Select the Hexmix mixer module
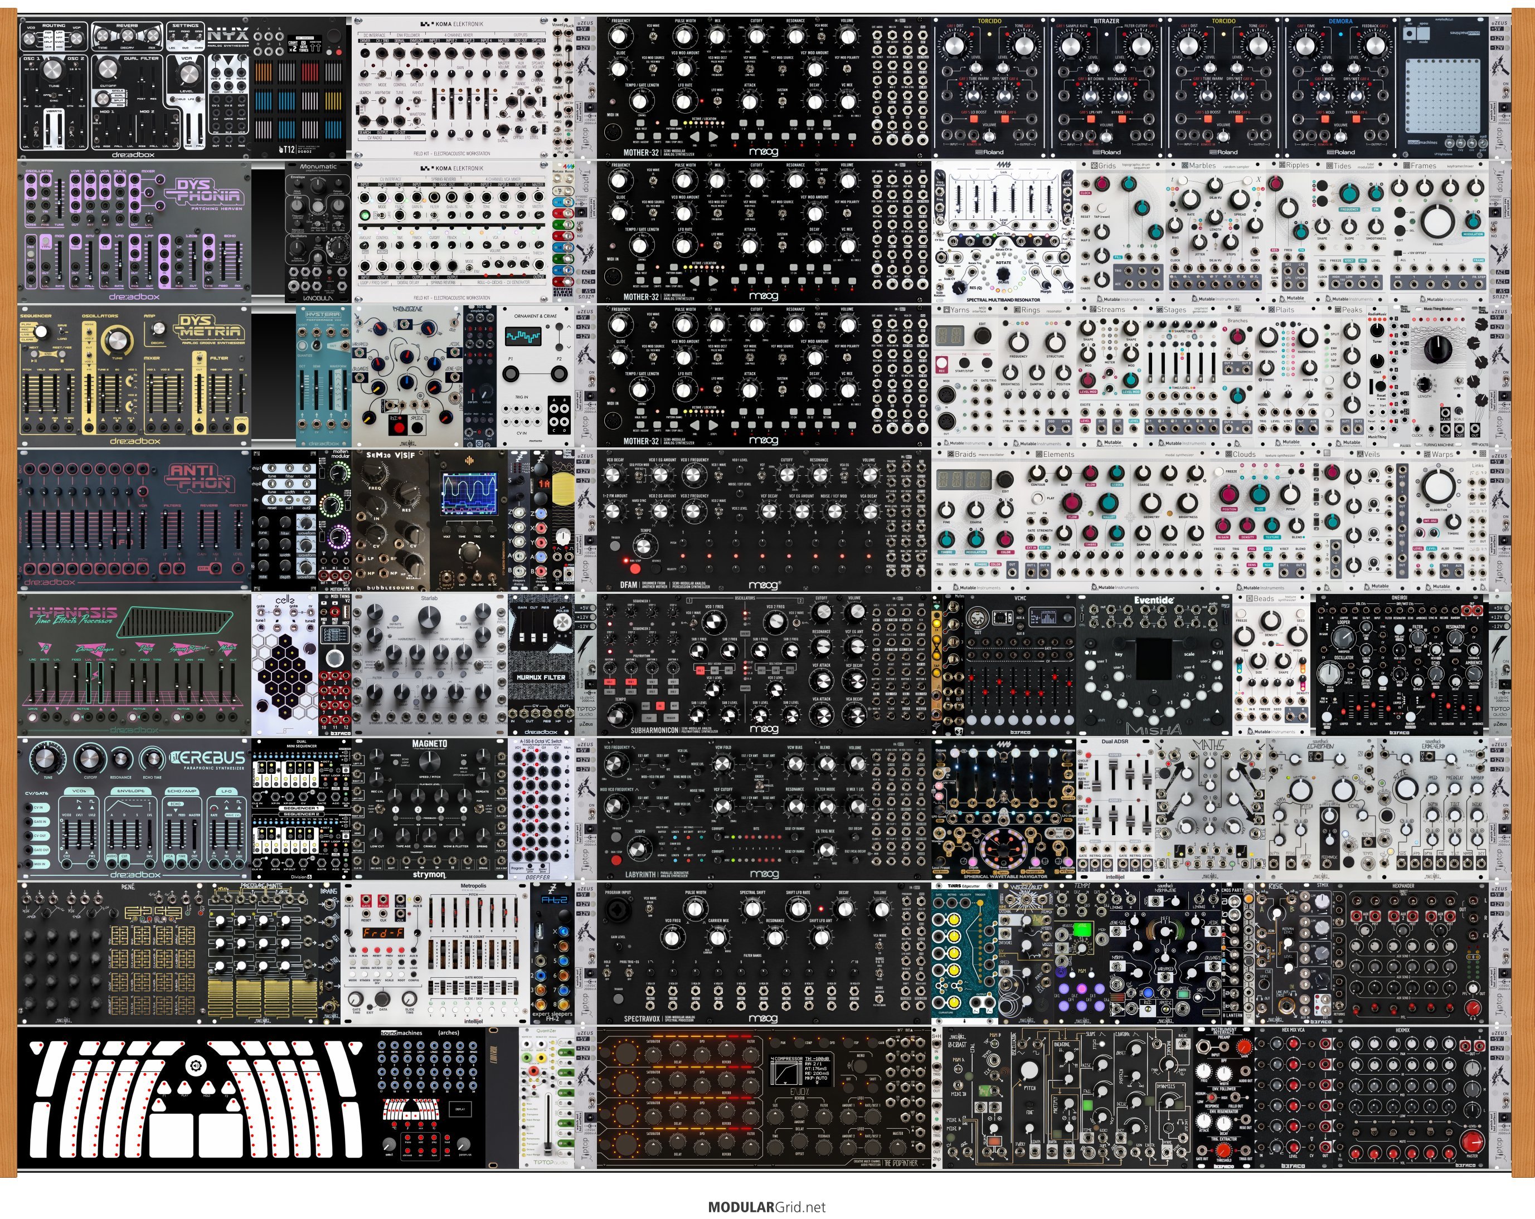The image size is (1535, 1219). click(x=1410, y=1099)
